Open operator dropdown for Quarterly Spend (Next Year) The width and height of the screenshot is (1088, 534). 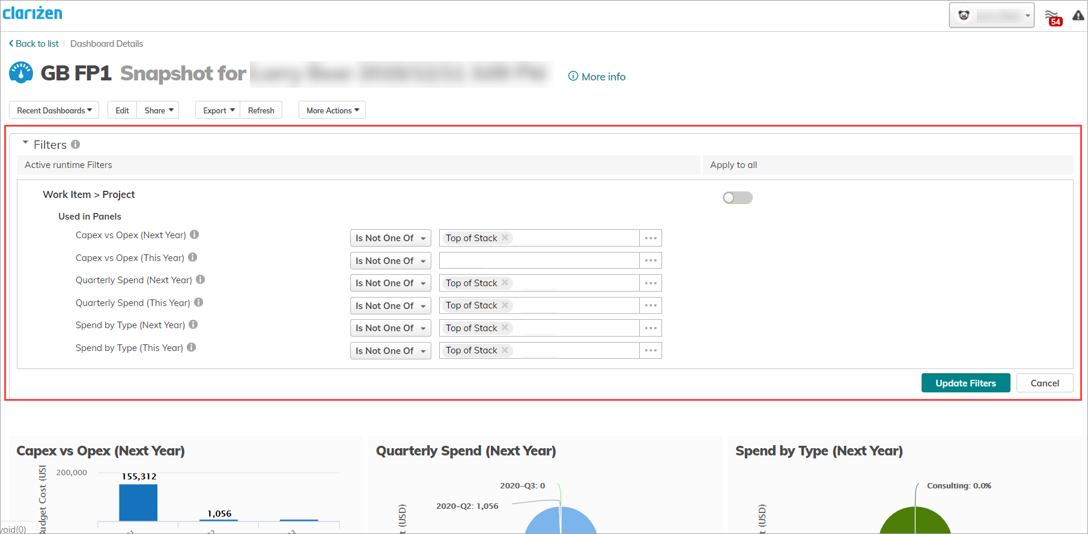(391, 283)
